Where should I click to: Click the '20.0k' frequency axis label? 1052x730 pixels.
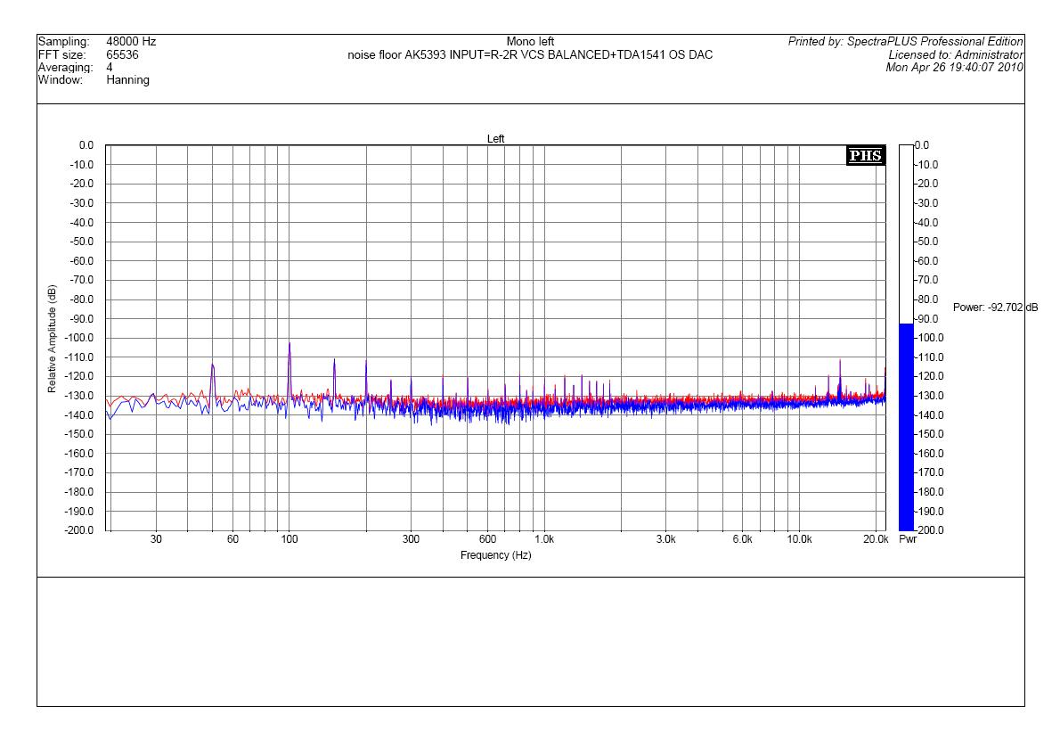876,539
